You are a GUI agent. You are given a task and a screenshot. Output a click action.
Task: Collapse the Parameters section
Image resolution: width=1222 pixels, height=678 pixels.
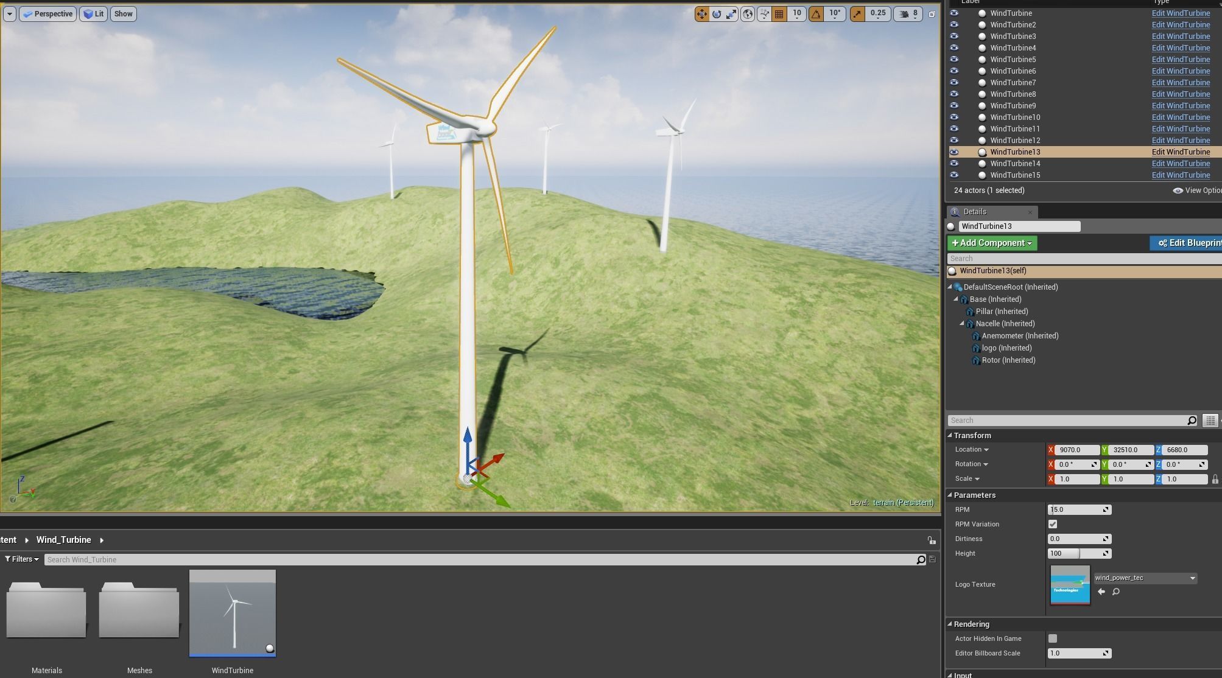(950, 495)
